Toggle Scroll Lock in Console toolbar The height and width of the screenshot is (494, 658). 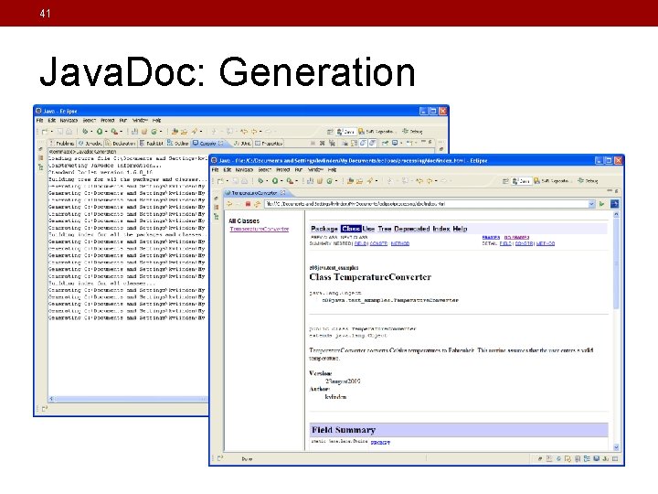point(354,144)
